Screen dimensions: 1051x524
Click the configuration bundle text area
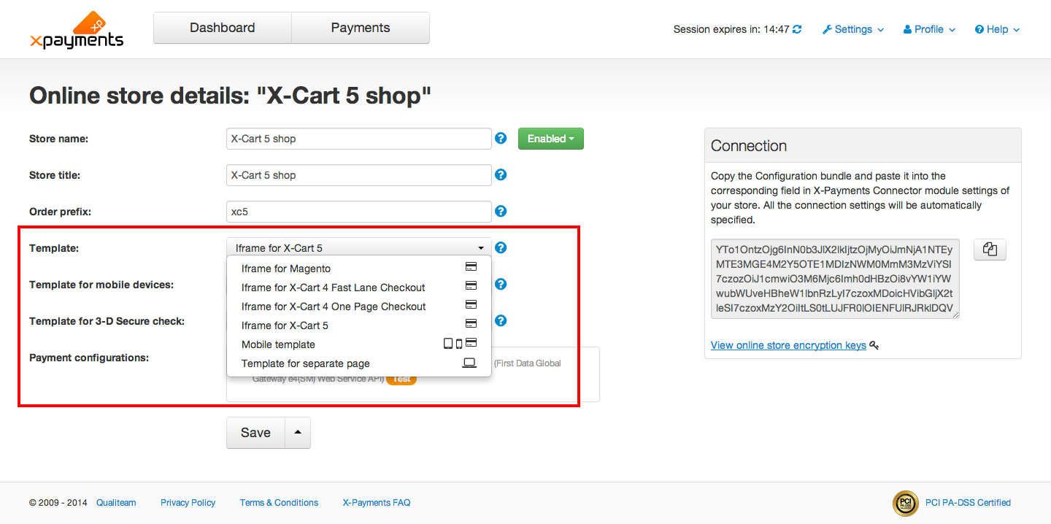pos(835,279)
